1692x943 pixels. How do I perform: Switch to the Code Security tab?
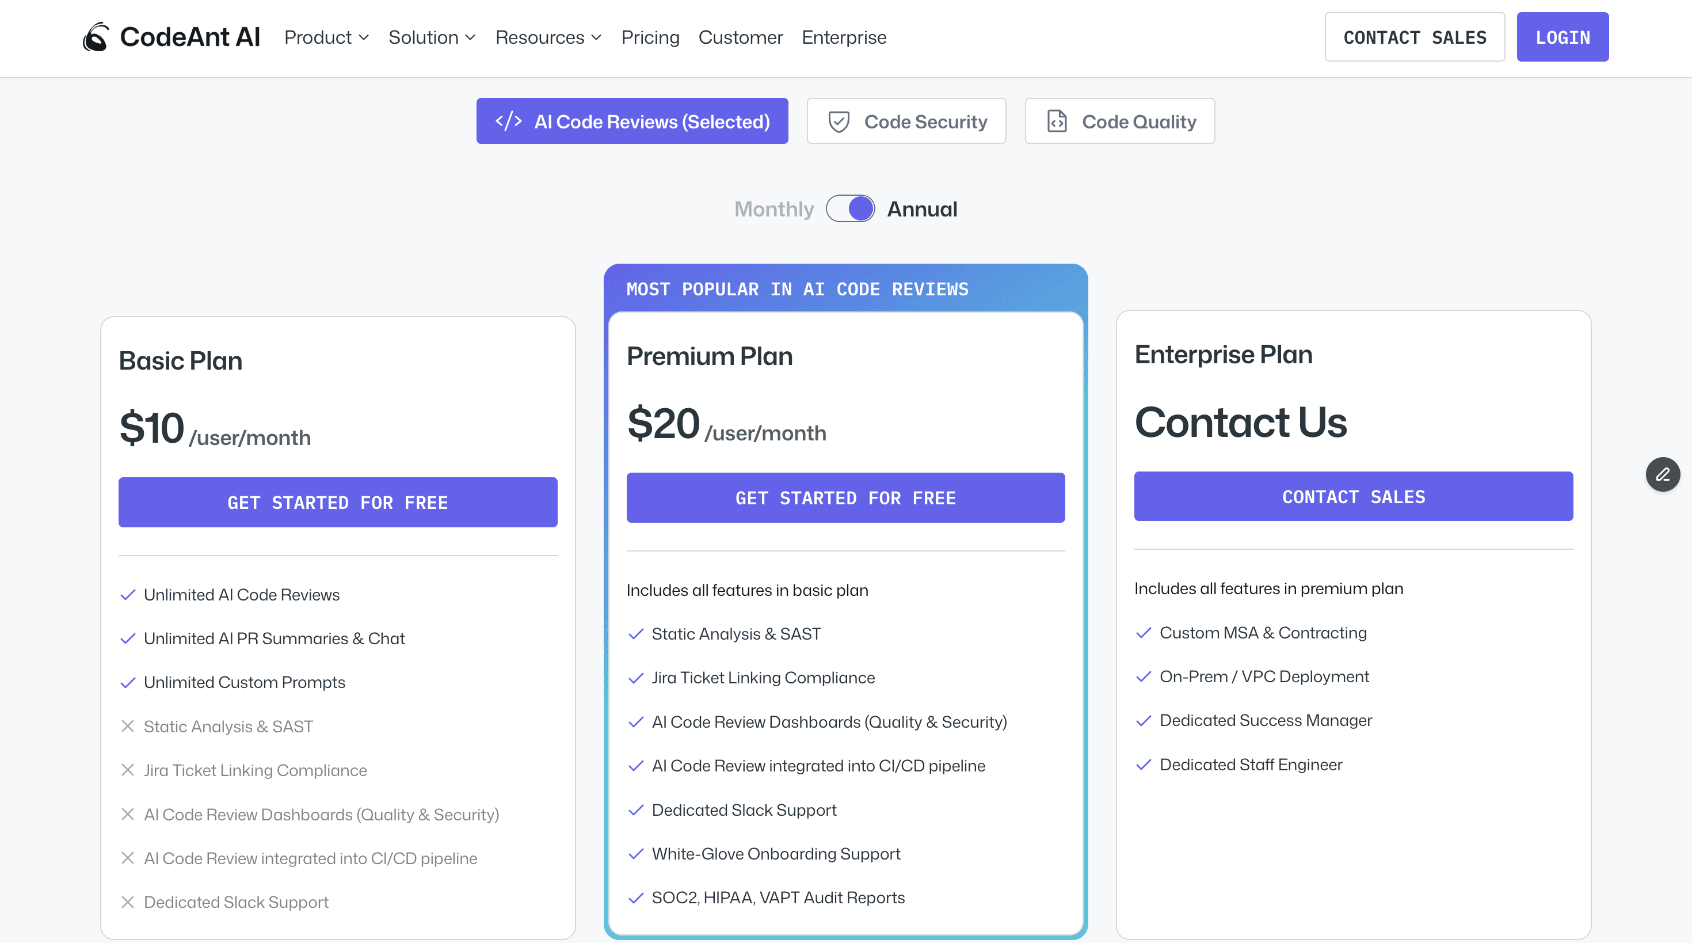click(906, 121)
